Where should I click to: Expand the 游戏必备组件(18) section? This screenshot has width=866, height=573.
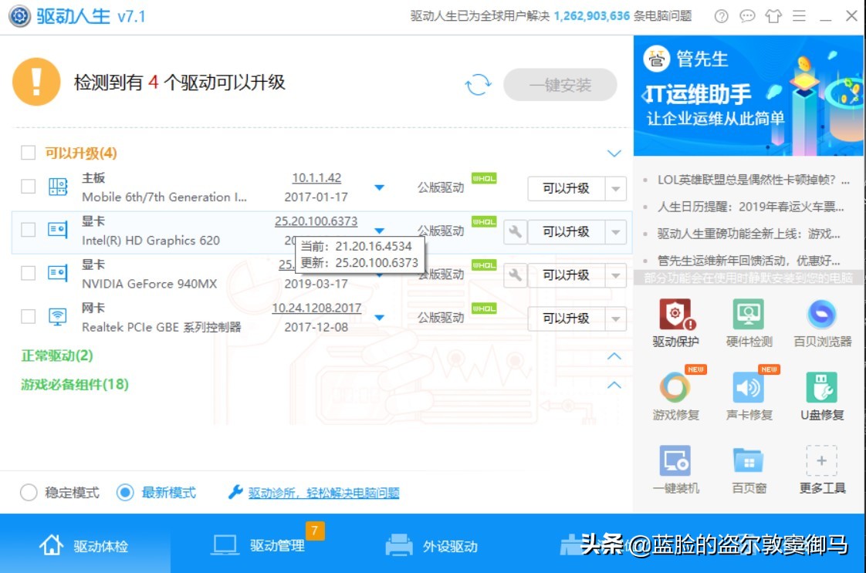(x=613, y=385)
